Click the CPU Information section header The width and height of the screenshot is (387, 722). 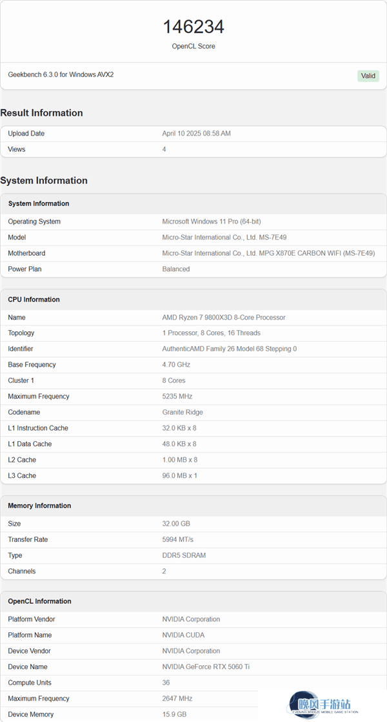193,299
